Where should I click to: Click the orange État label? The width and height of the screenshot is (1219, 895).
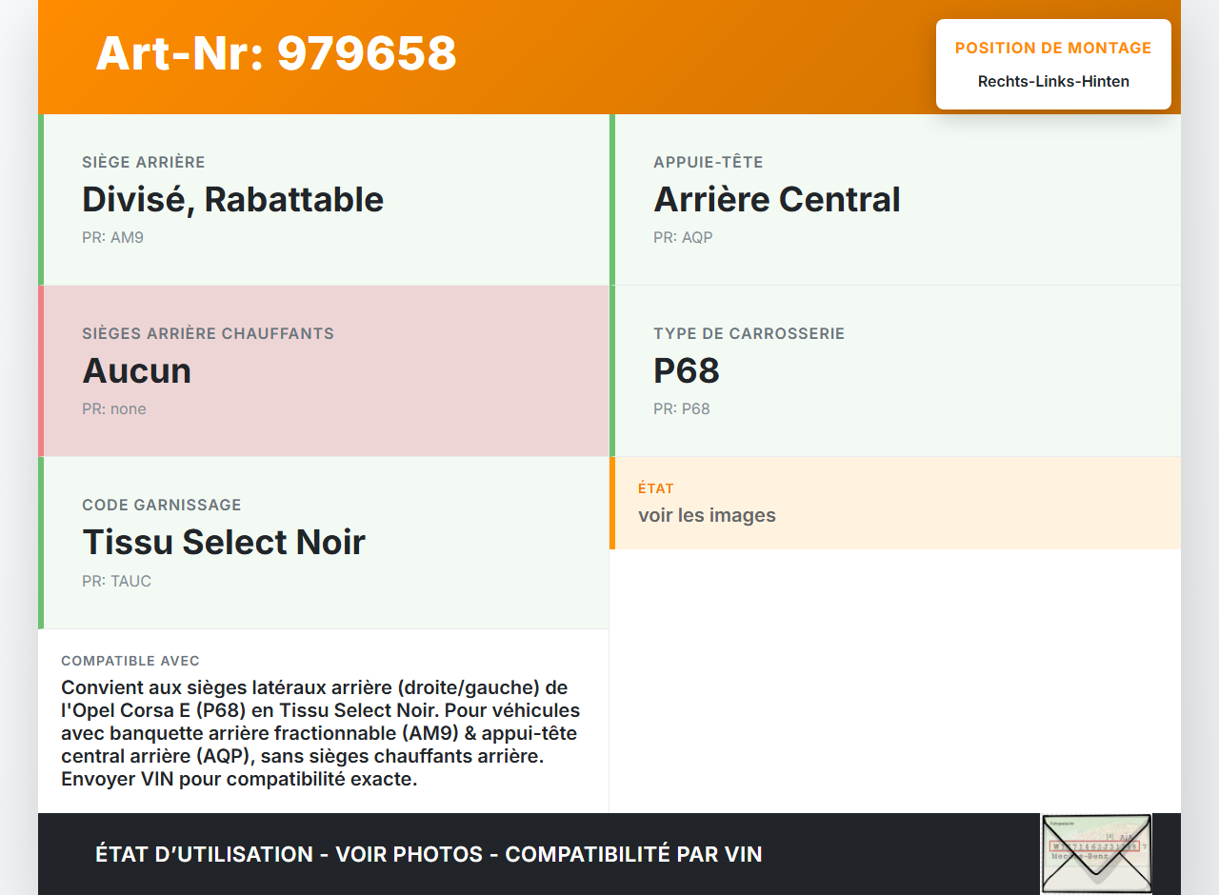656,488
